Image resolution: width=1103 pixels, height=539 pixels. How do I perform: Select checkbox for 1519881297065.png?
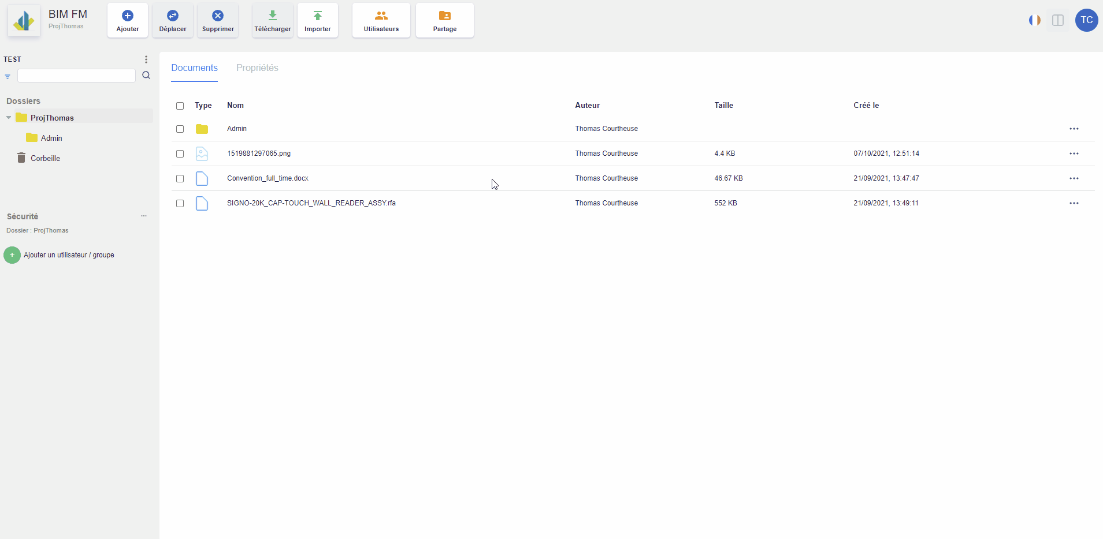tap(180, 154)
